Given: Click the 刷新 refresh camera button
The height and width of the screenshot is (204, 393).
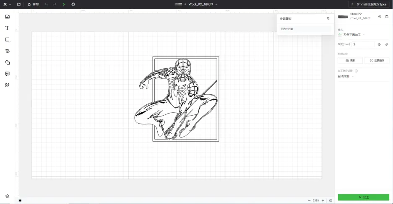Looking at the screenshot, I should point(350,60).
